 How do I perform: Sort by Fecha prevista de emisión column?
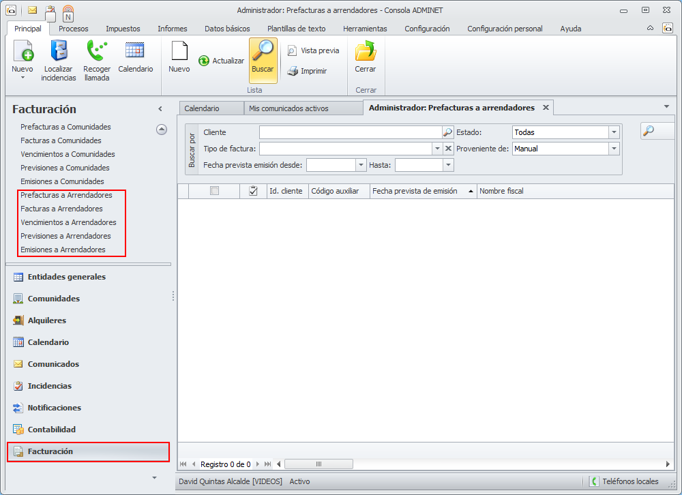pos(424,191)
